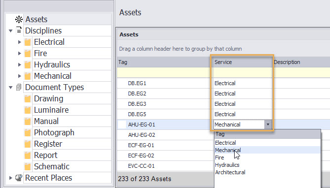The width and height of the screenshot is (330, 188).
Task: Select the Electrical folder icon
Action: pos(28,42)
